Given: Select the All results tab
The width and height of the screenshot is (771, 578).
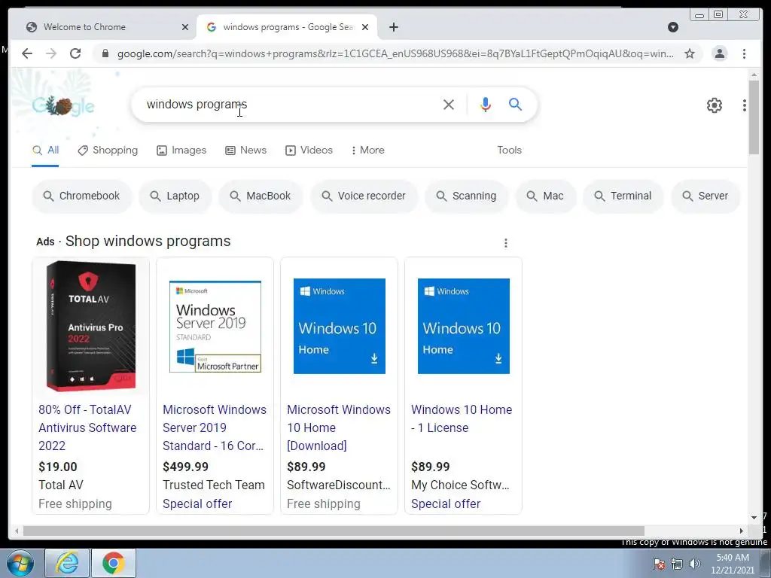Looking at the screenshot, I should coord(45,151).
